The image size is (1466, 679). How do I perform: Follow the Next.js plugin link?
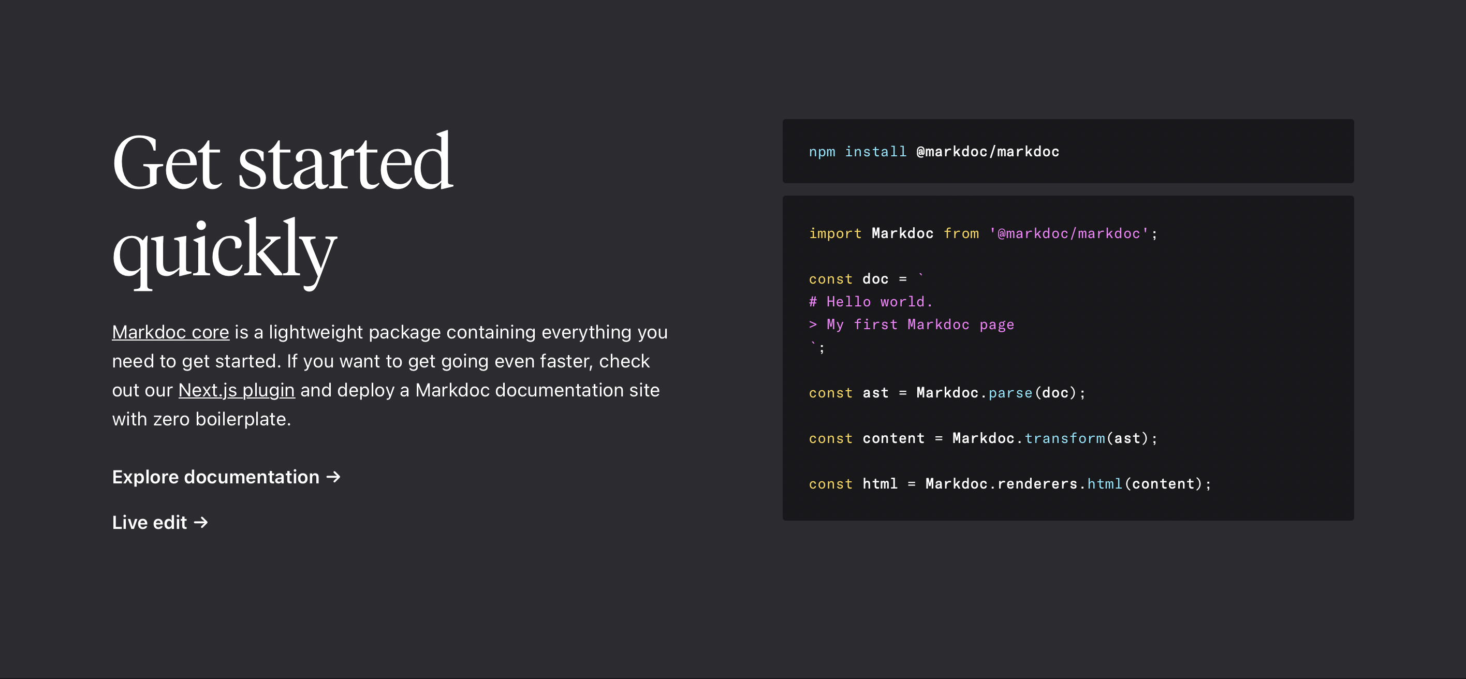click(x=236, y=390)
